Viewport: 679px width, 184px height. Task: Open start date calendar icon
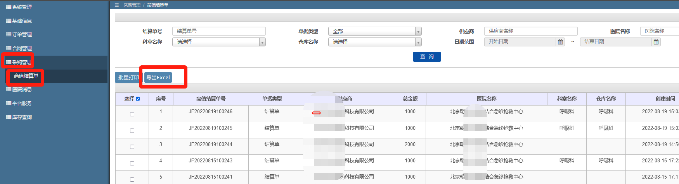click(x=560, y=42)
